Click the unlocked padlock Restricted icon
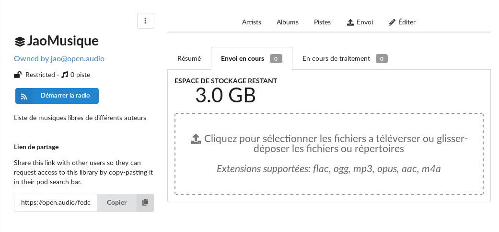 pyautogui.click(x=18, y=75)
